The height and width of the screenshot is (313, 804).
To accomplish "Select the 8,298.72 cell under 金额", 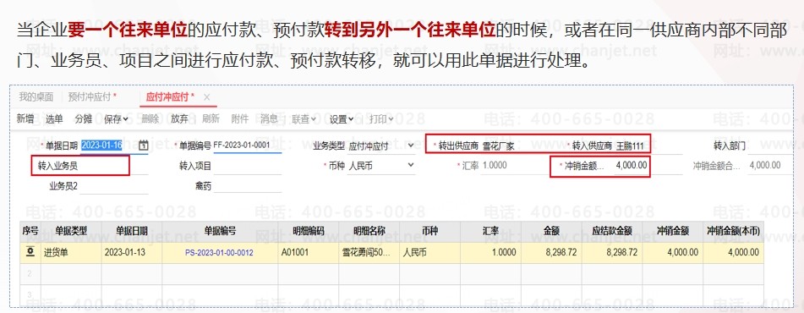I will click(551, 252).
